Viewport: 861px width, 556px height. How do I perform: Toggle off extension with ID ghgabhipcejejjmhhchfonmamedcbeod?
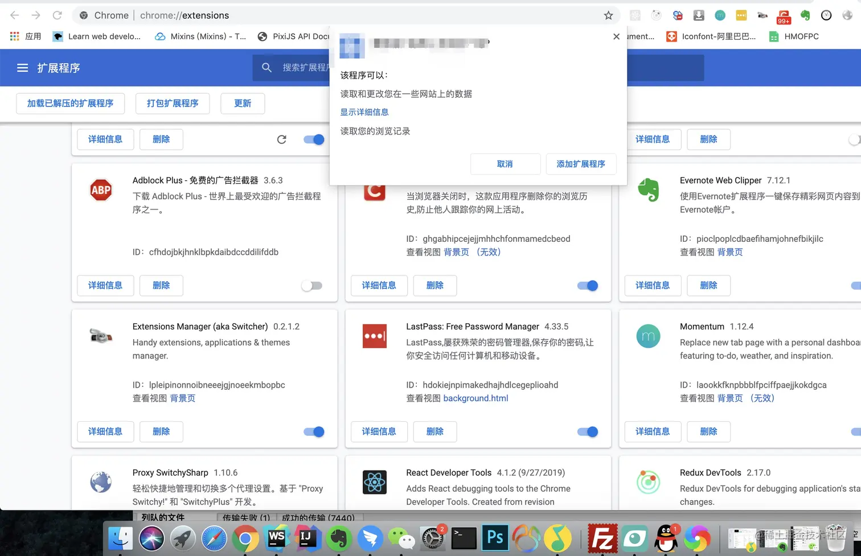[x=588, y=286]
